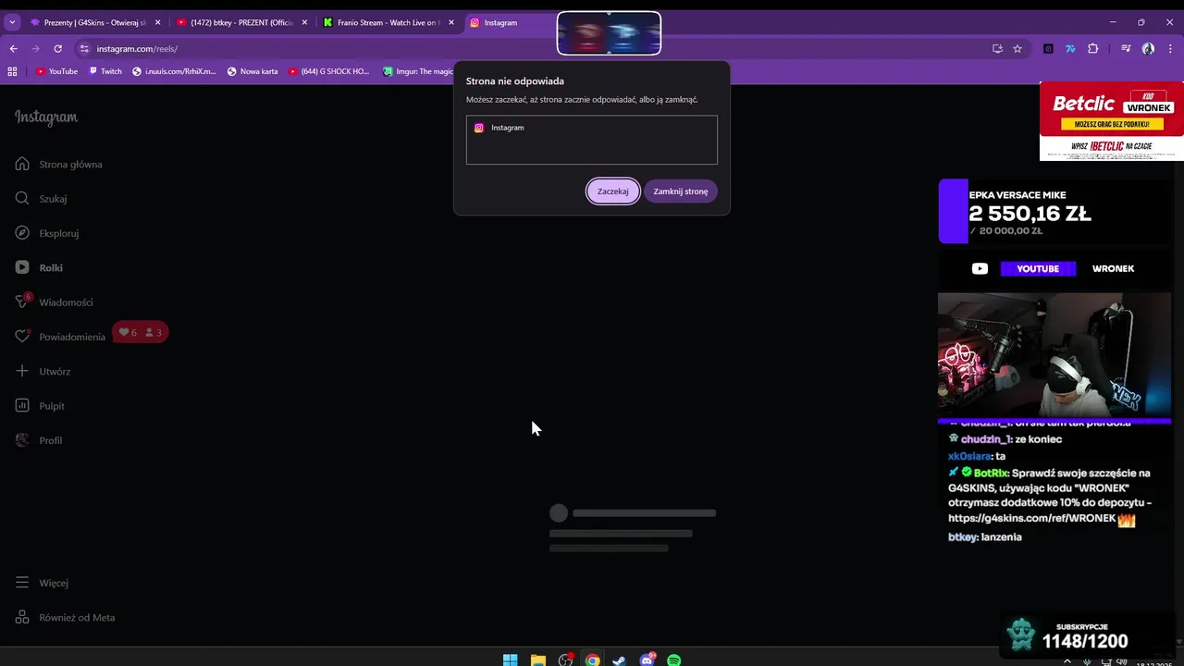Open Spotify from the taskbar
This screenshot has width=1184, height=666.
coord(674,660)
